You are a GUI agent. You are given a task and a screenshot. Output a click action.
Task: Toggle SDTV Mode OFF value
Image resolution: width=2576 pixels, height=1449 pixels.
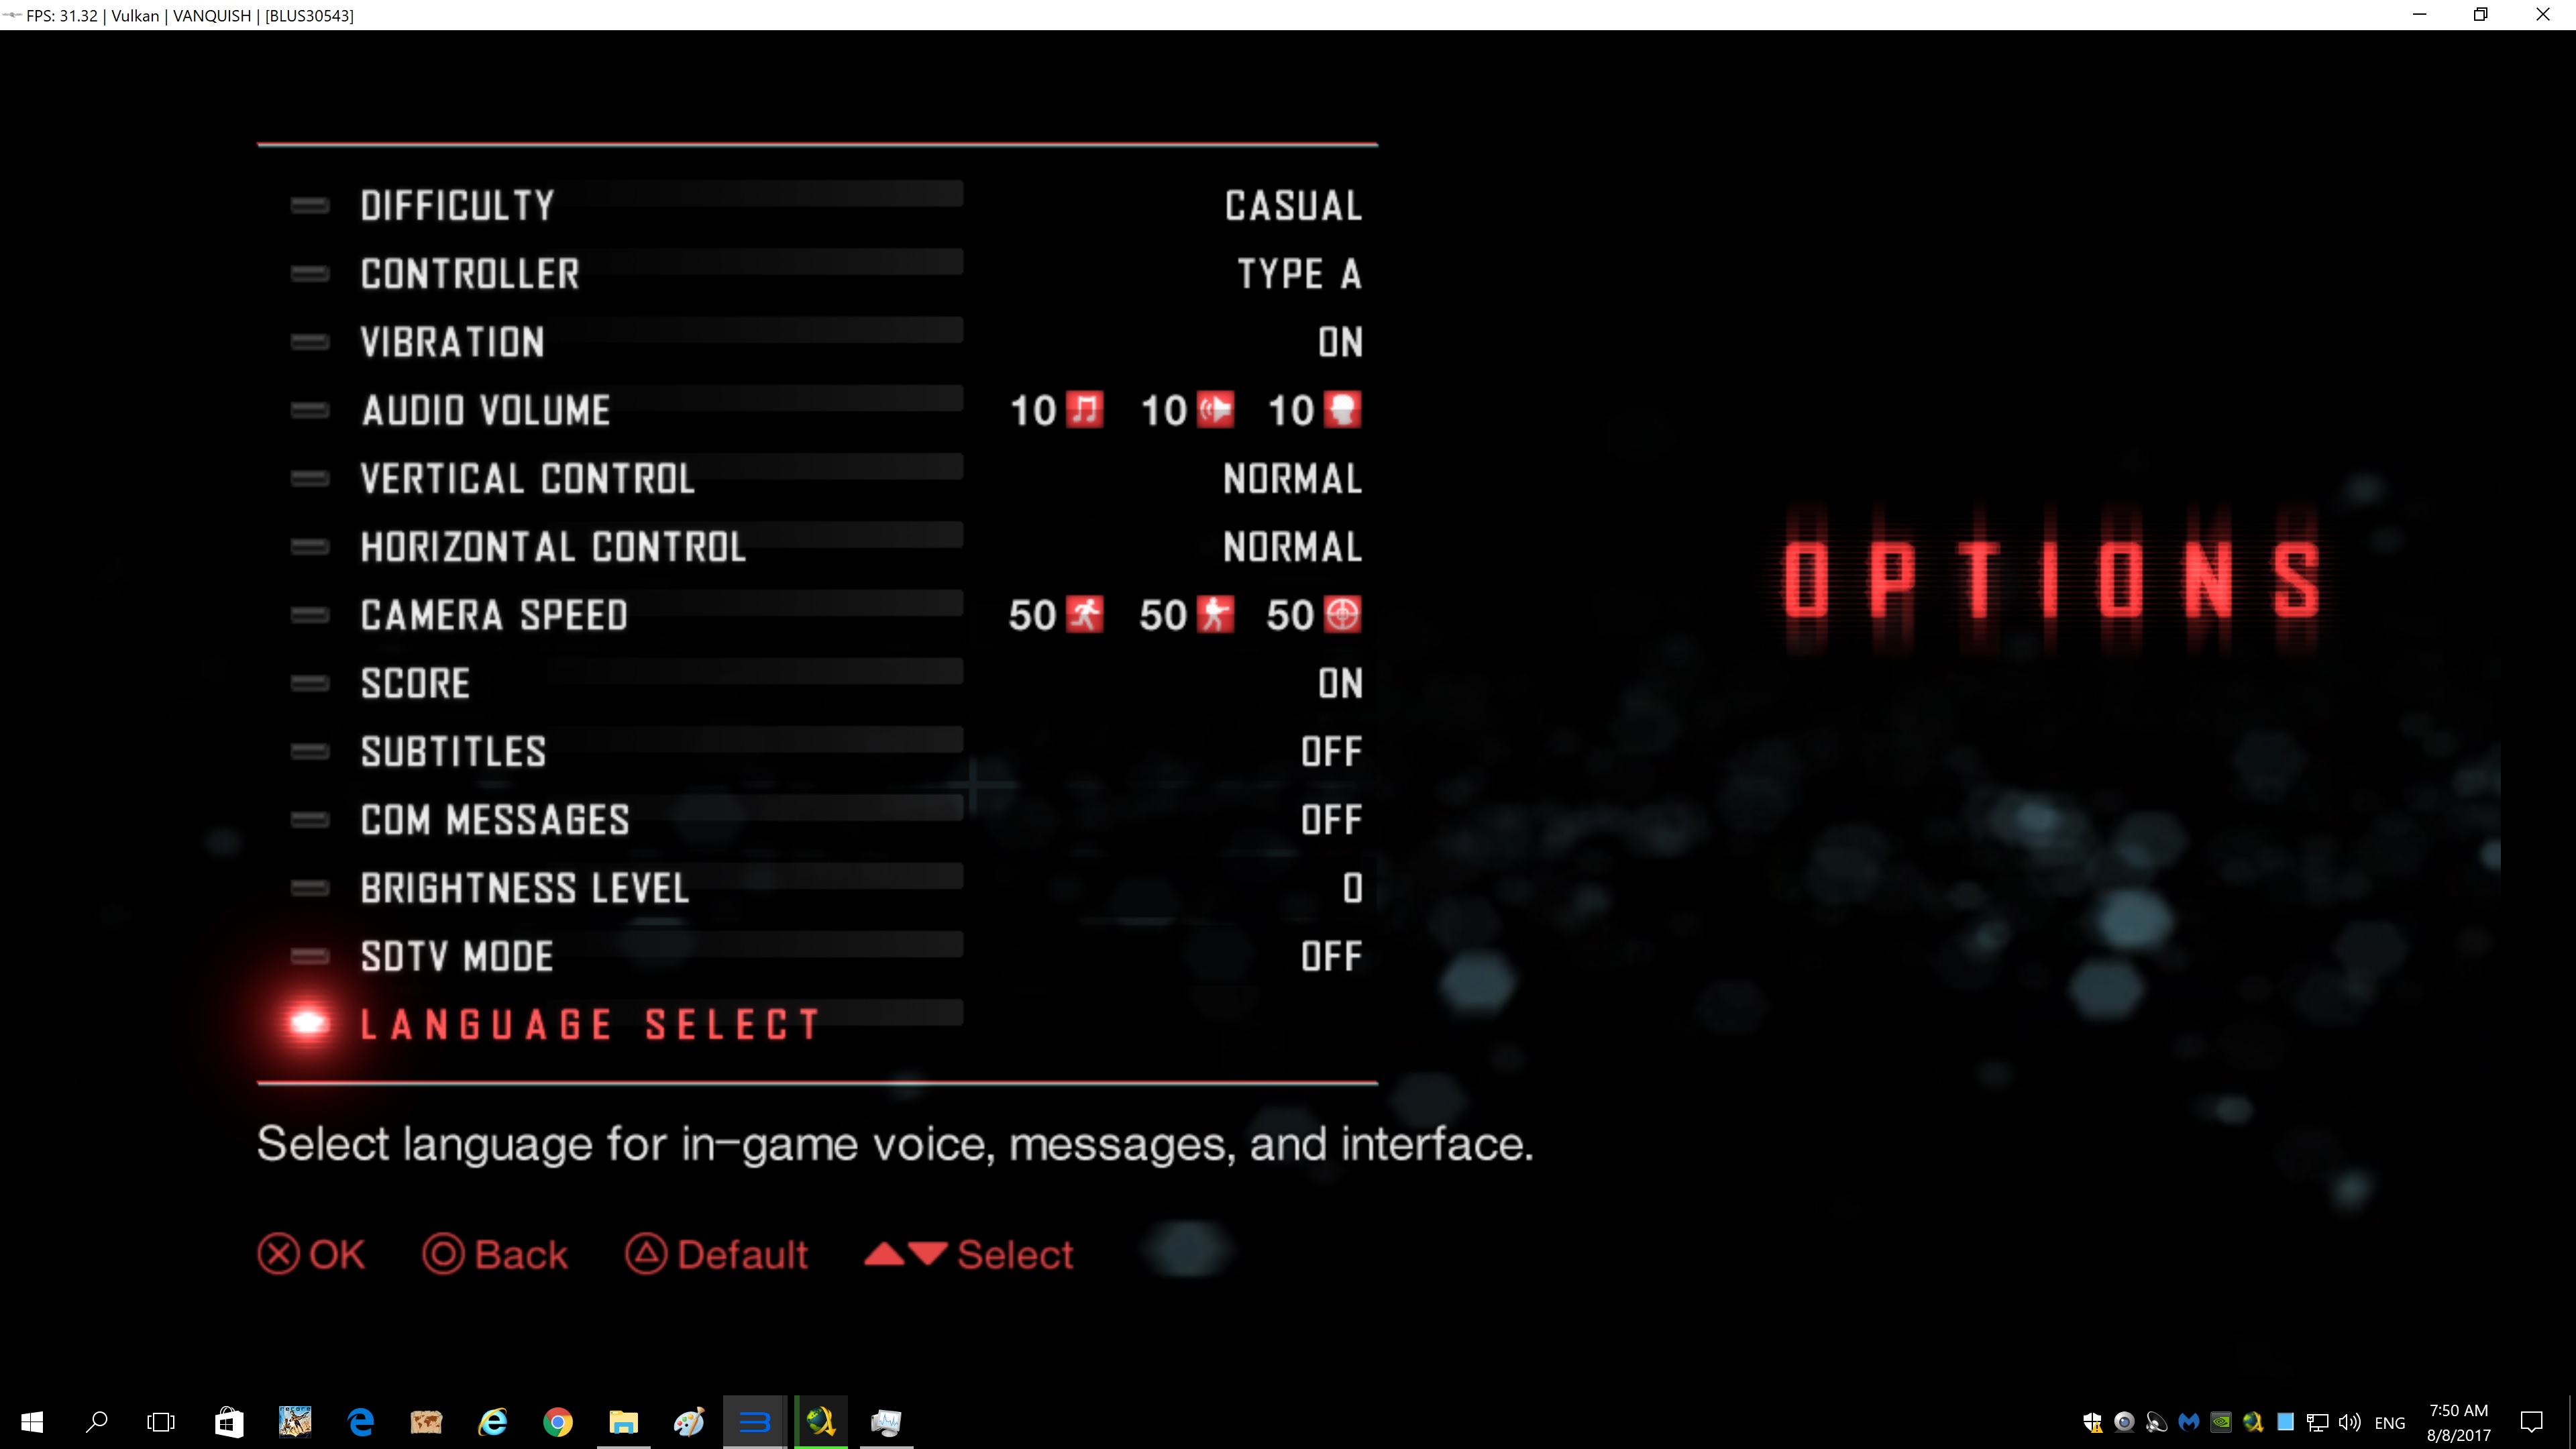pyautogui.click(x=1331, y=957)
